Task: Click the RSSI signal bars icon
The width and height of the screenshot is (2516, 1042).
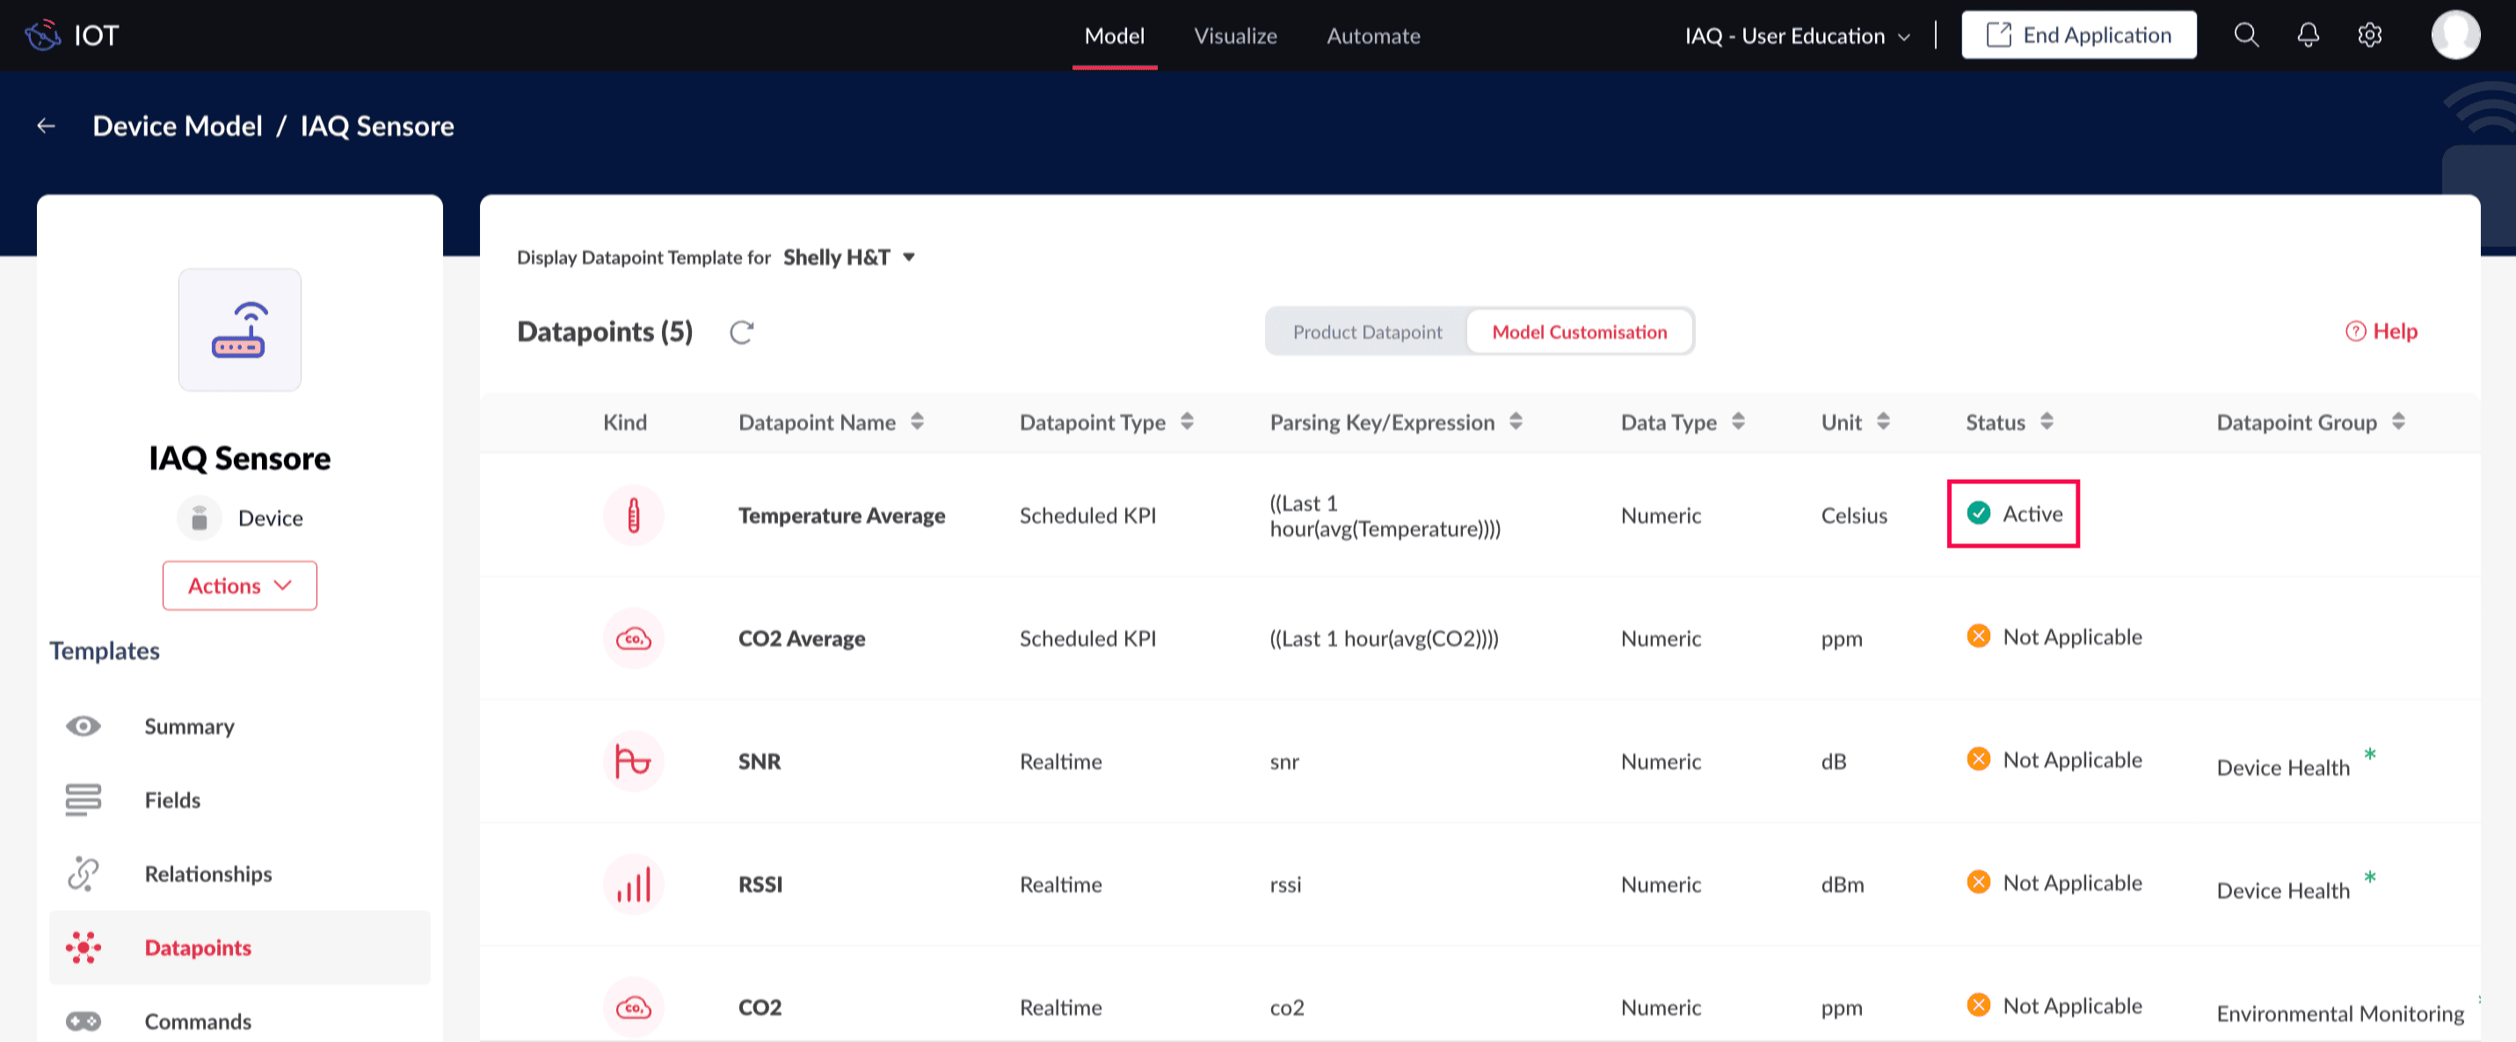Action: pos(633,885)
